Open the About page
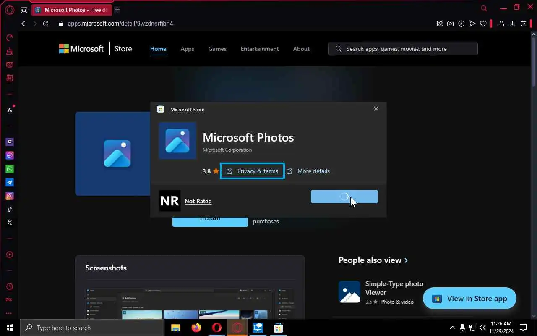Viewport: 537px width, 336px height. (301, 49)
